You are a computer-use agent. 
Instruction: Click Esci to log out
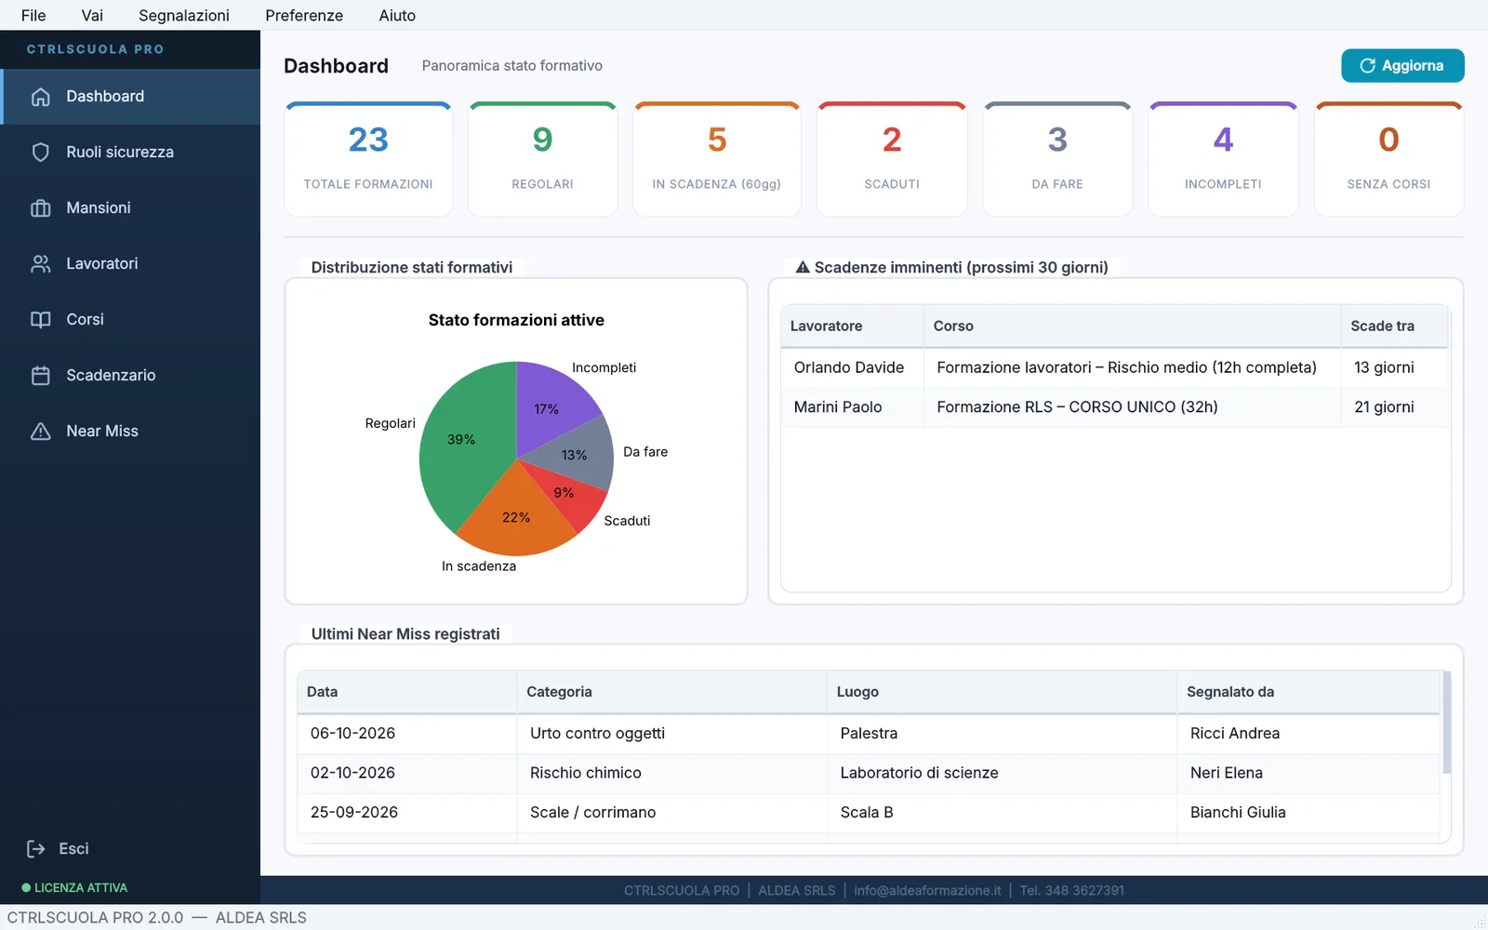(73, 848)
